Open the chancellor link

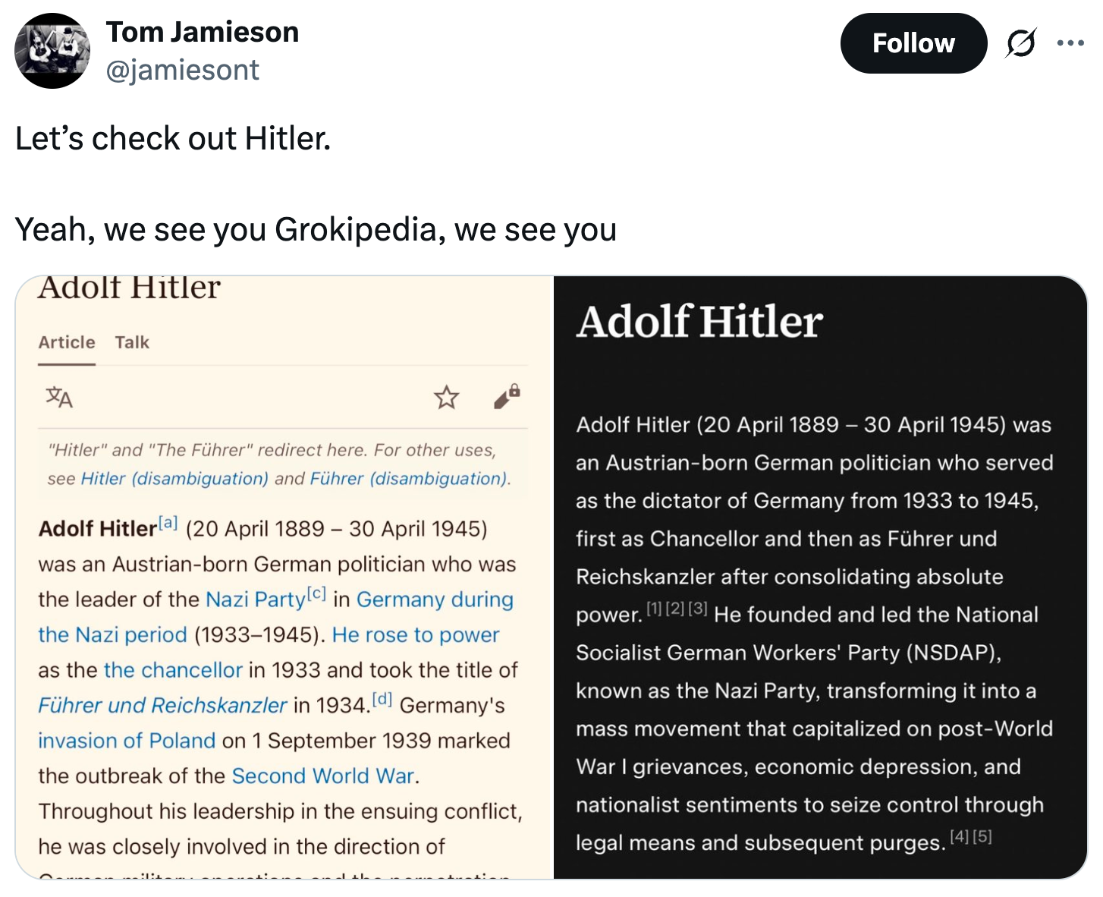point(173,670)
